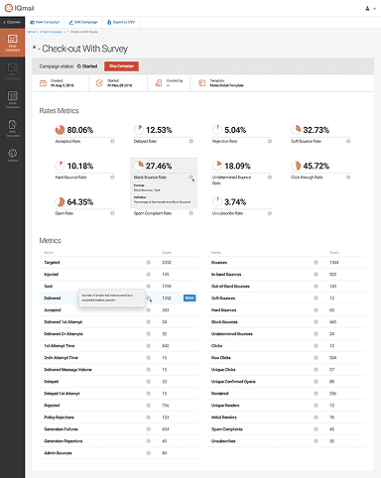Click info icon for Hard Bounce Rate
381x478 pixels.
coord(112,178)
